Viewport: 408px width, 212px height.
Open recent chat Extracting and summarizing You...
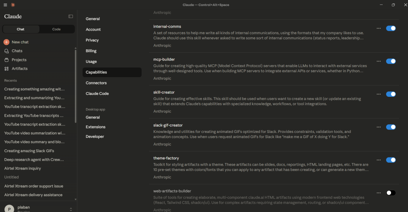34,98
